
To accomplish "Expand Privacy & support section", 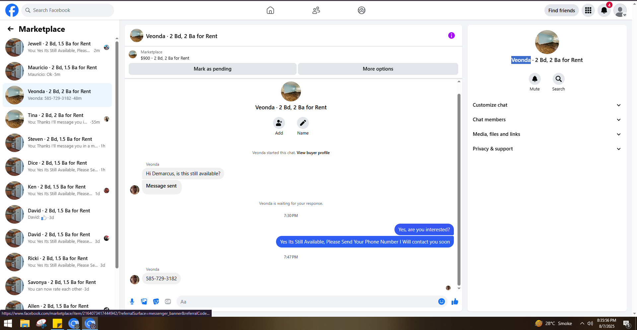I will coord(547,149).
